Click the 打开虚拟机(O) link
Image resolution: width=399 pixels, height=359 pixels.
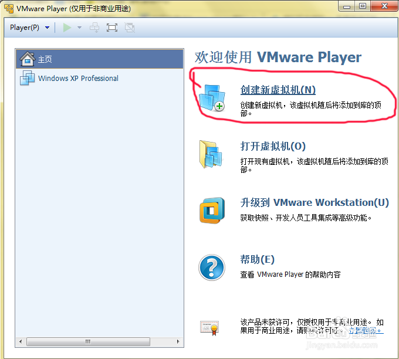click(273, 146)
